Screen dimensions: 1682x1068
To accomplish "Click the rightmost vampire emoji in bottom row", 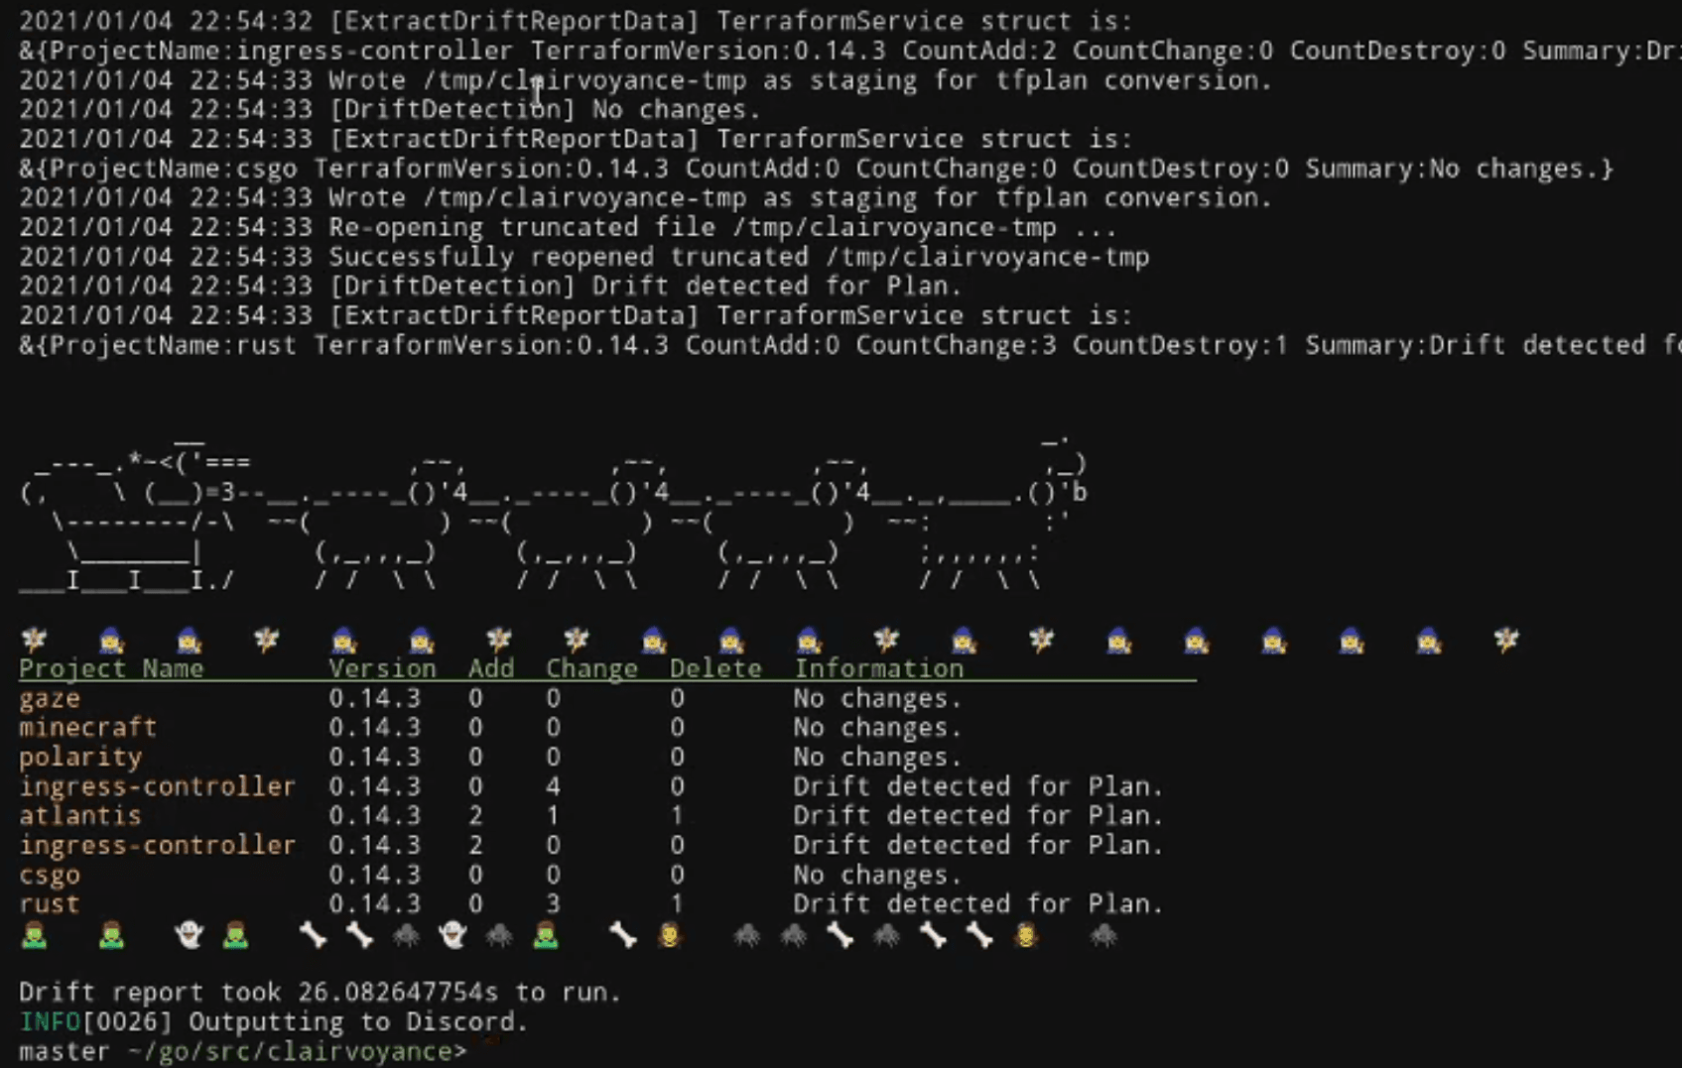I will pos(1026,934).
